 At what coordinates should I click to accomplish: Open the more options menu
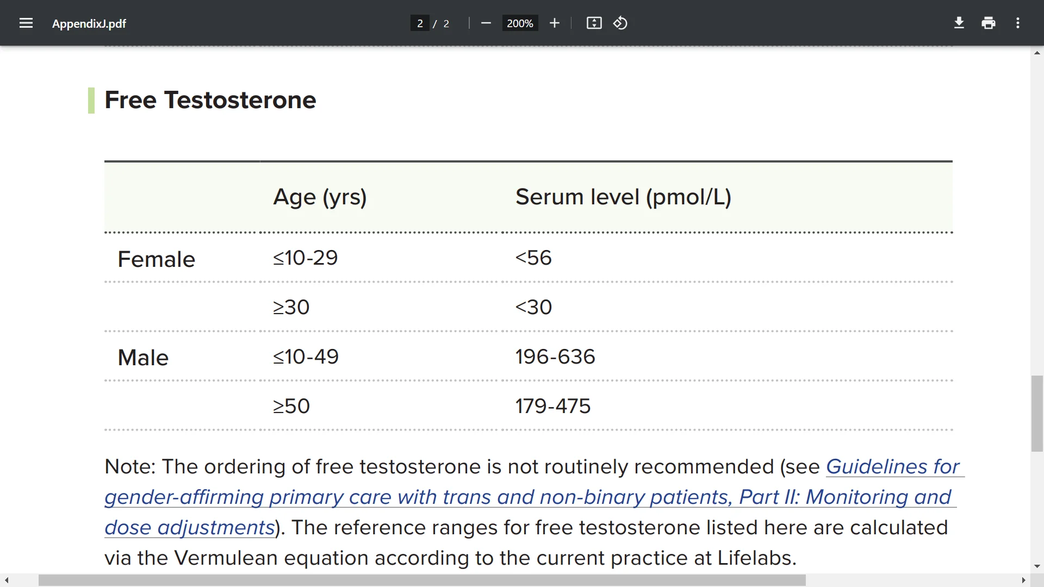point(1017,23)
